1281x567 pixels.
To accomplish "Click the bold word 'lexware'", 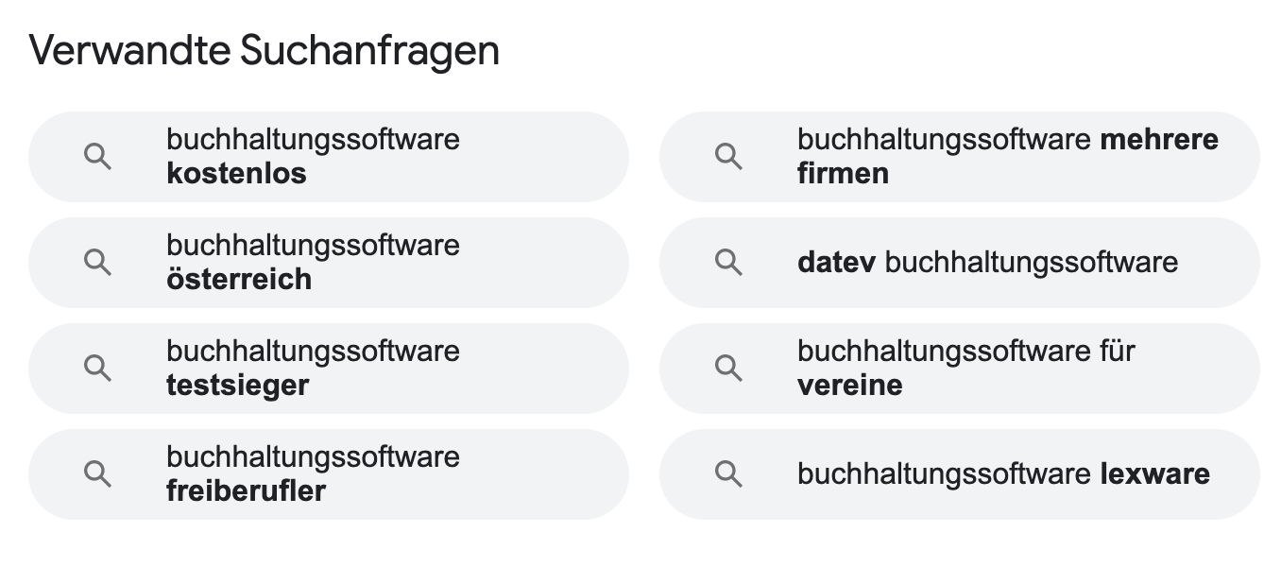I will coord(1155,474).
